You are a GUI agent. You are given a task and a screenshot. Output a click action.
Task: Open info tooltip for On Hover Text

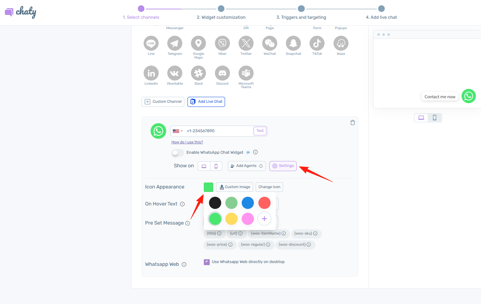182,204
